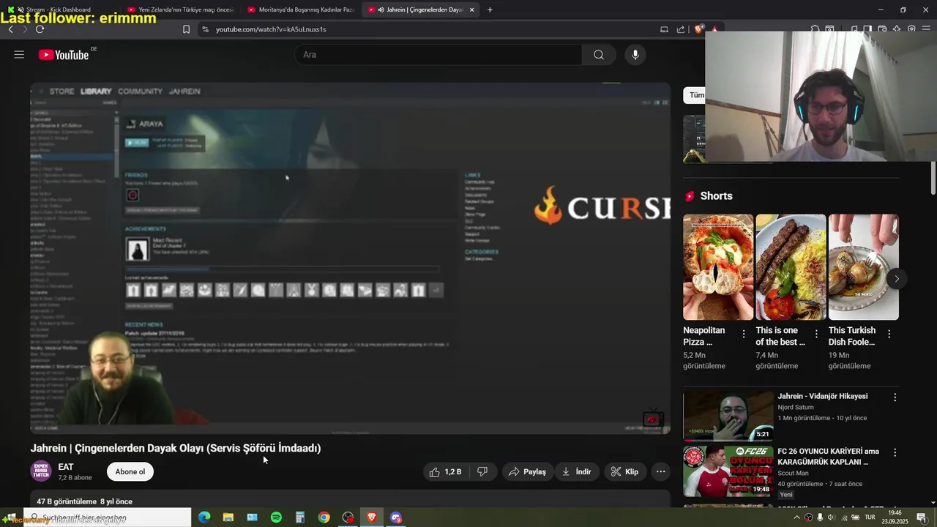Open options for 'This Turkish Dish' short
937x527 pixels.
click(x=889, y=334)
